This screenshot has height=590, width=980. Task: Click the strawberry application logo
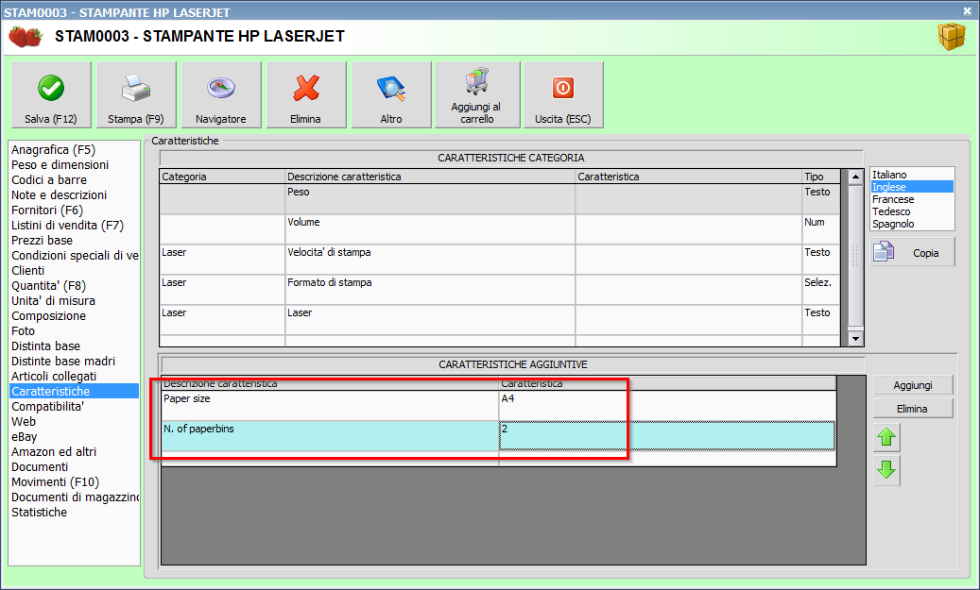pyautogui.click(x=25, y=36)
